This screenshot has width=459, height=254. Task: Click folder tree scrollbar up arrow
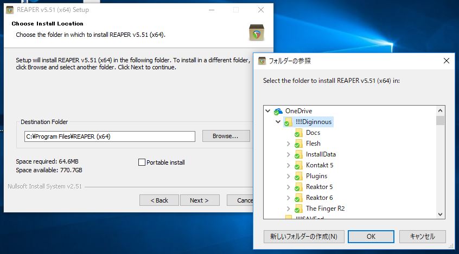pyautogui.click(x=440, y=110)
